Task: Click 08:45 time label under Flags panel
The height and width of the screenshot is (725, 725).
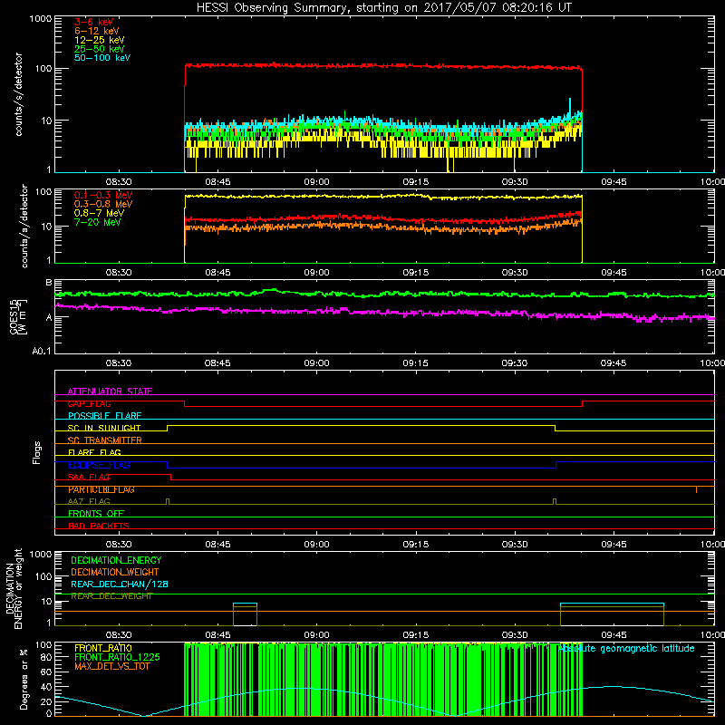Action: (x=217, y=545)
